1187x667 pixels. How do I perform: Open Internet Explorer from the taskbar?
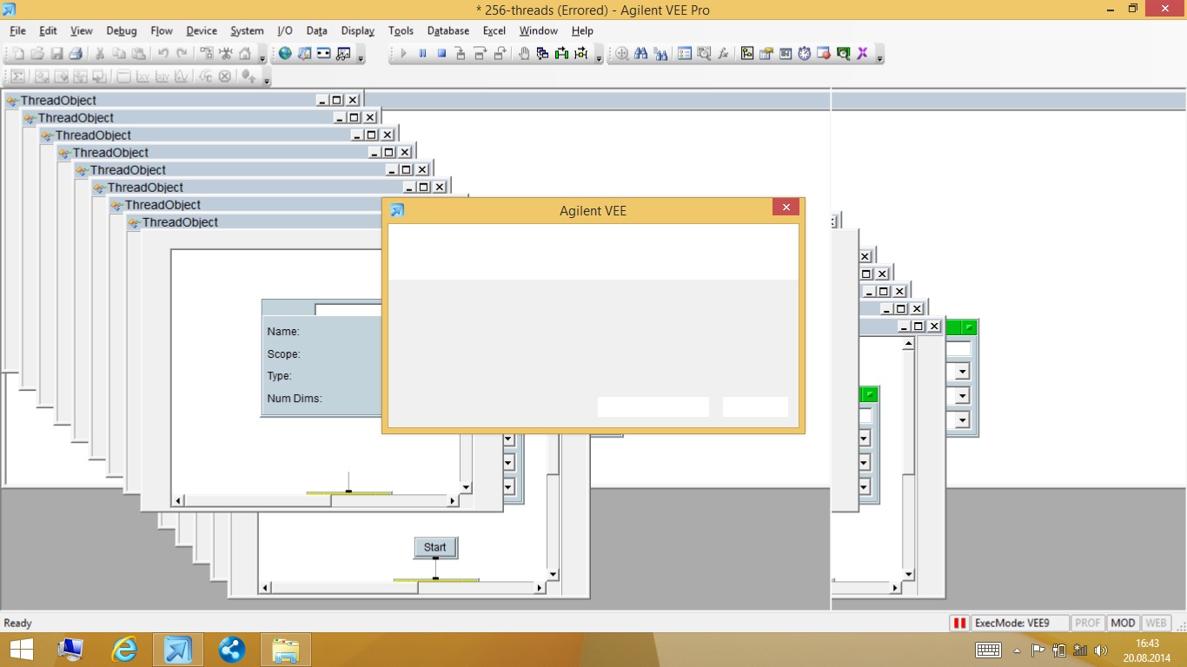tap(125, 649)
